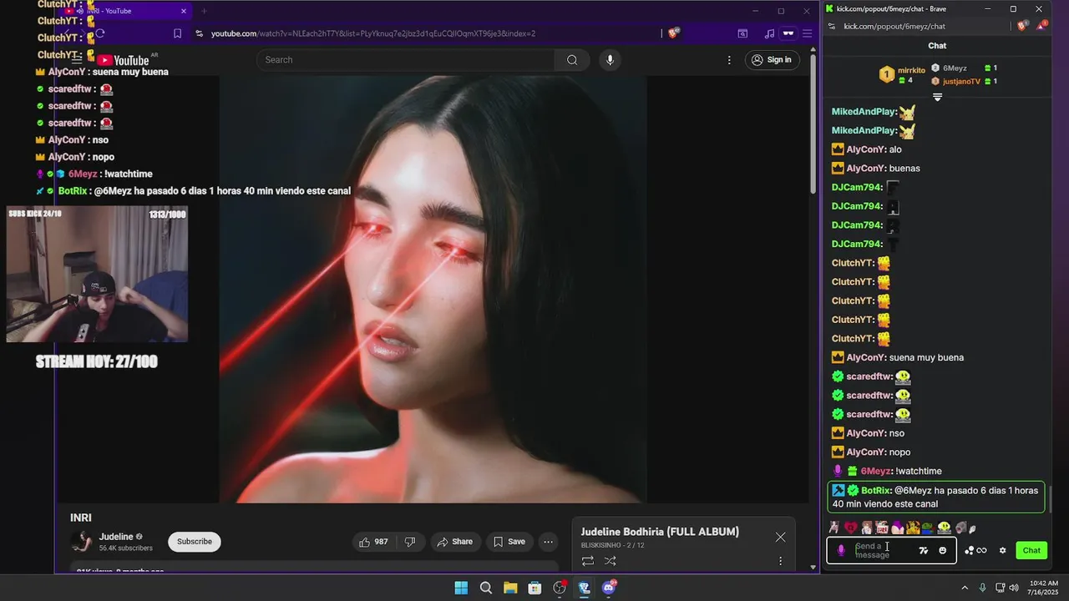Start voice search with the microphone icon
1069x601 pixels.
(610, 60)
